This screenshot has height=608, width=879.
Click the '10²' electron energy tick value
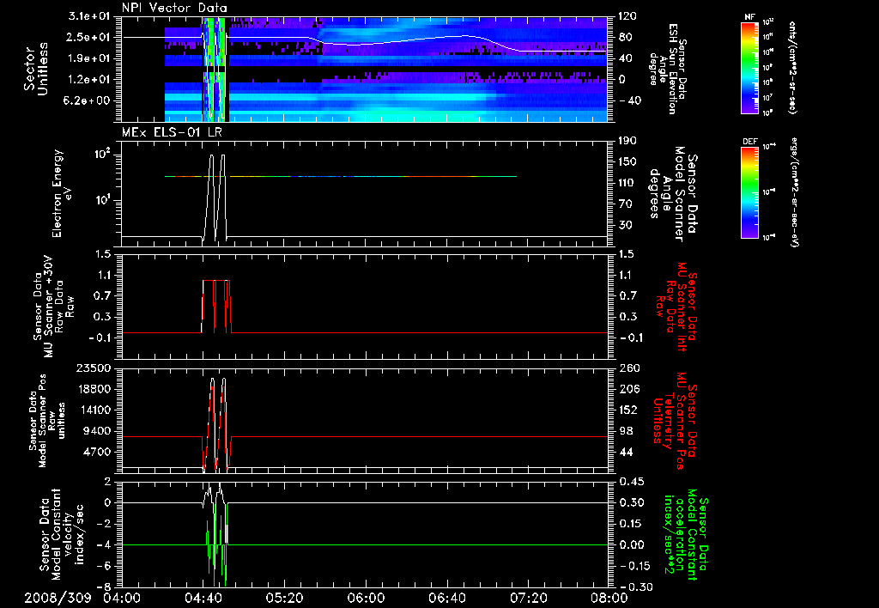[x=102, y=154]
